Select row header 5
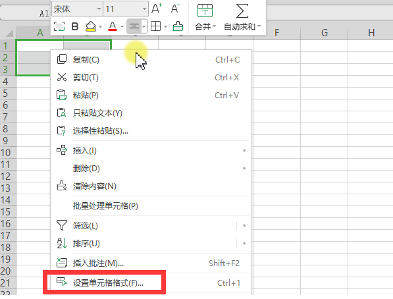This screenshot has width=393, height=299. pos(8,94)
